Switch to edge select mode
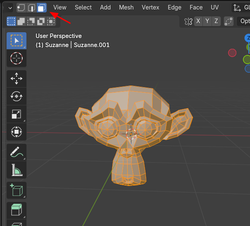The image size is (250, 226). coord(31,7)
